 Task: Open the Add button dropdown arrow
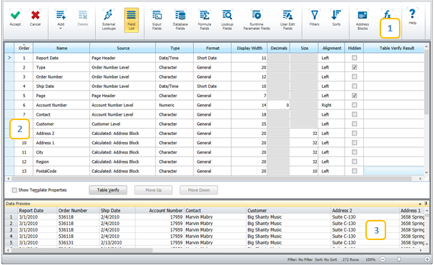point(61,29)
